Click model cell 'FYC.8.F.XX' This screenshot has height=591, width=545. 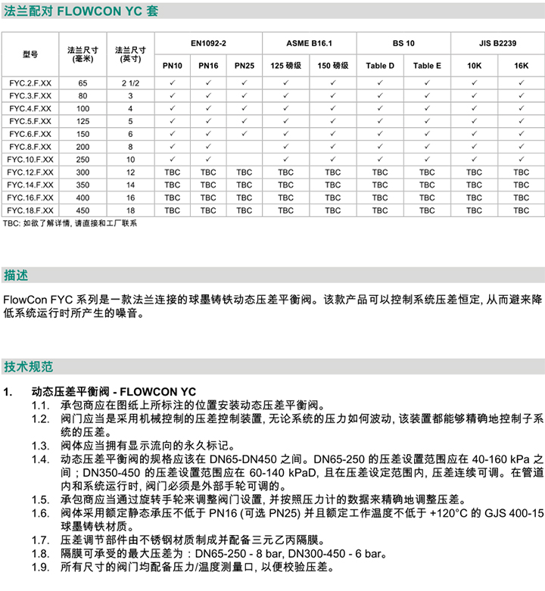30,147
